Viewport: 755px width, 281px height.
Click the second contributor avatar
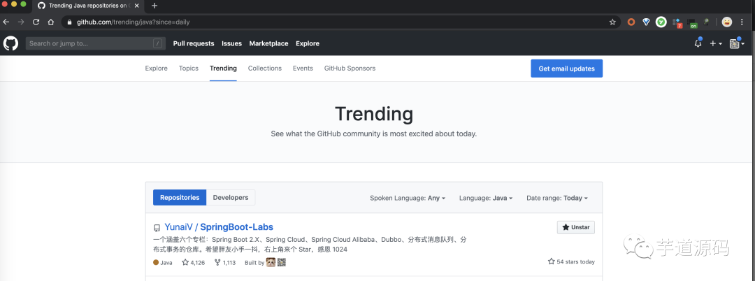[282, 262]
